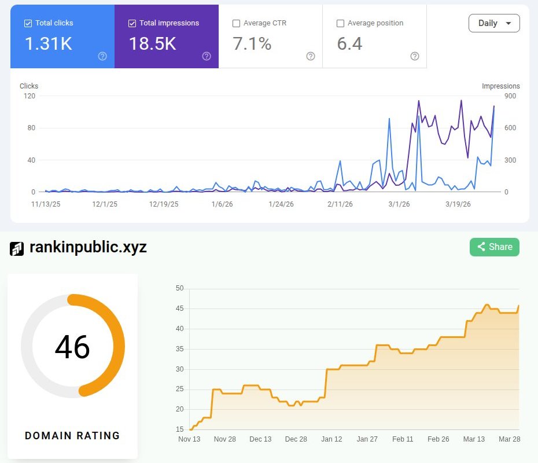Click the Jan 27 label on rating chart
Image resolution: width=538 pixels, height=463 pixels.
(x=367, y=439)
